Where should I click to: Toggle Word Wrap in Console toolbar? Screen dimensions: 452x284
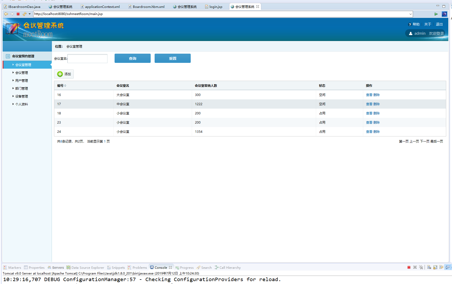coord(441,267)
